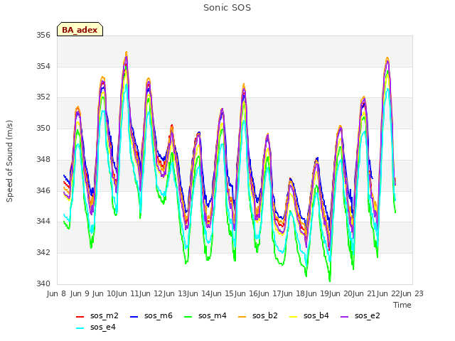Image resolution: width=455 pixels, height=341 pixels.
Task: Click the orange sos_b2 legend color marker
Action: 242,317
